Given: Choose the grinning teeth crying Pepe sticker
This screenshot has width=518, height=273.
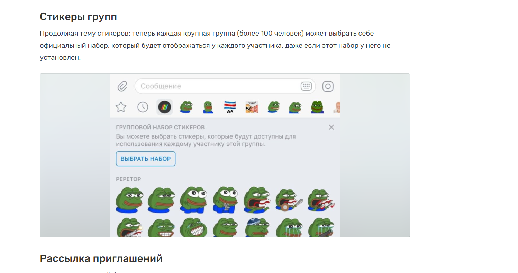Looking at the screenshot, I should coord(193,228).
